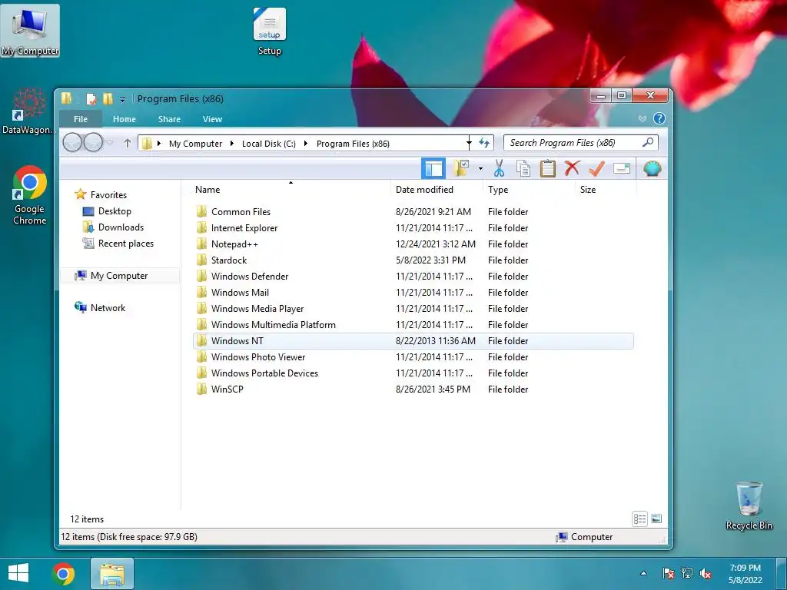787x590 pixels.
Task: Select the Windows Portable Devices folder
Action: tap(413, 373)
